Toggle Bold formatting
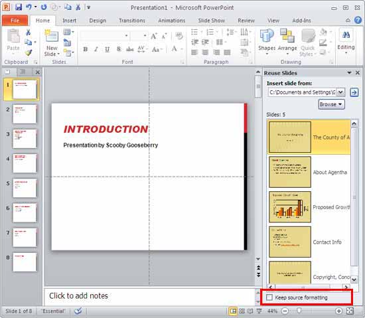Viewport: 365px width, 318px height. tap(86, 49)
